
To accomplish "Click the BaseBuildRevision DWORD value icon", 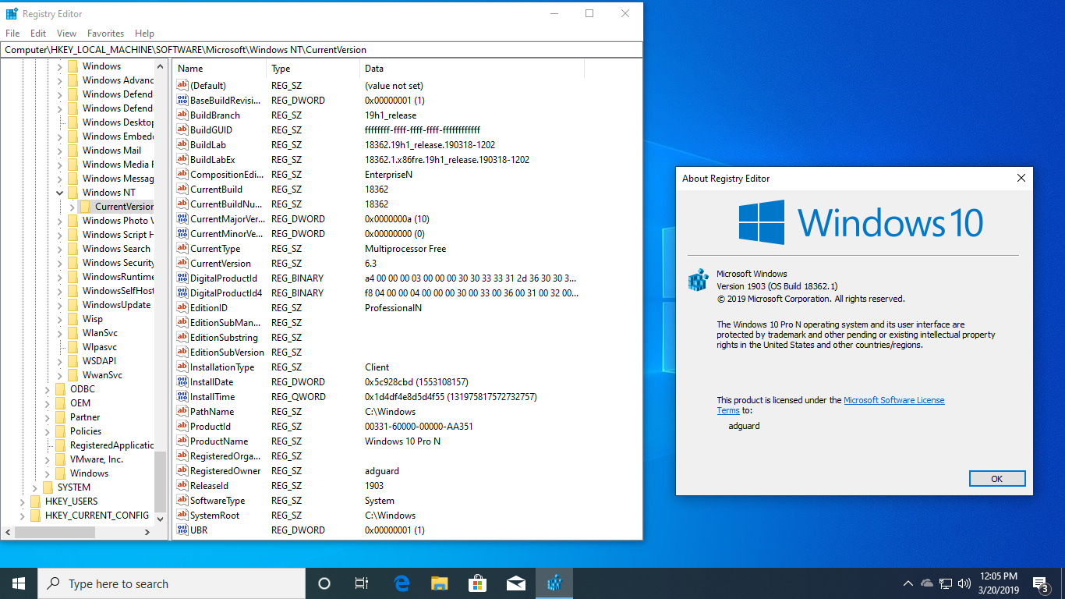I will 182,101.
